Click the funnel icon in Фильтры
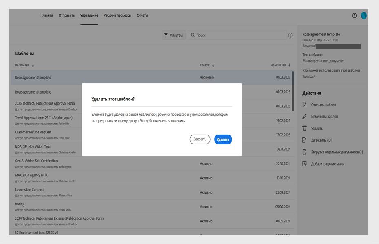The image size is (379, 244). tap(166, 35)
